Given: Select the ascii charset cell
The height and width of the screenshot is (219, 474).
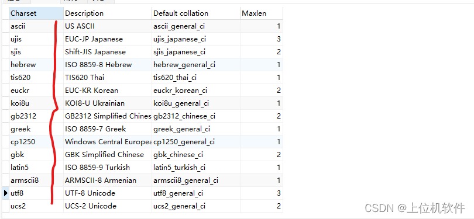Looking at the screenshot, I should tap(36, 26).
